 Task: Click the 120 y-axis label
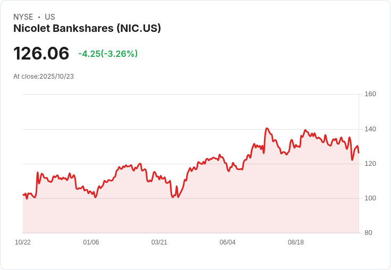[370, 164]
